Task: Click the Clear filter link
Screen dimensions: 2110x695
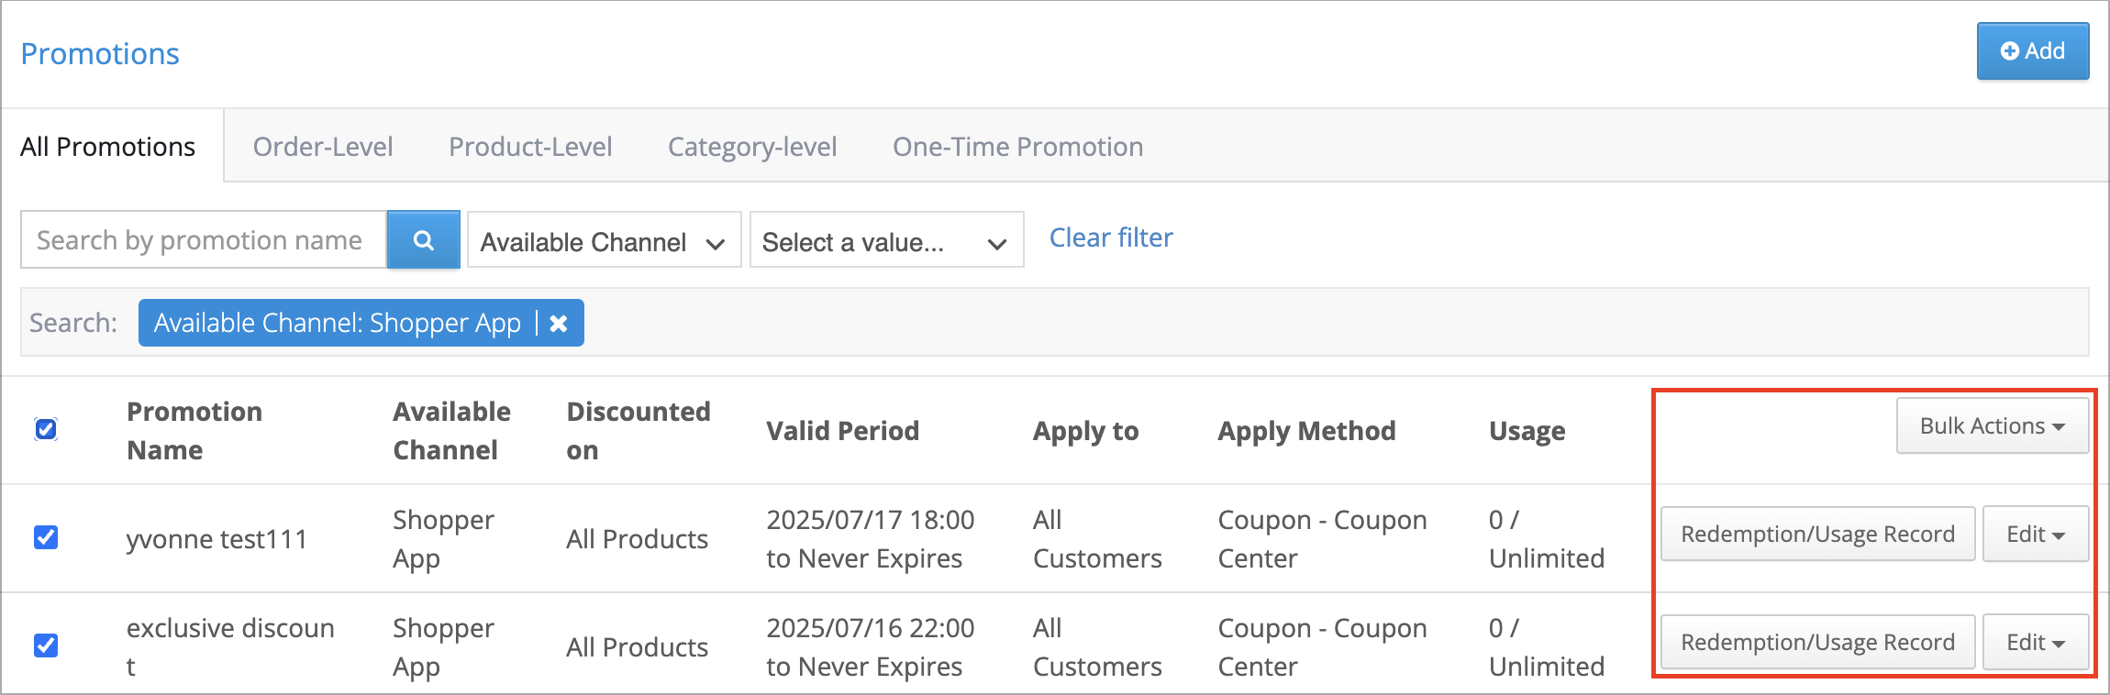Action: pos(1111,237)
